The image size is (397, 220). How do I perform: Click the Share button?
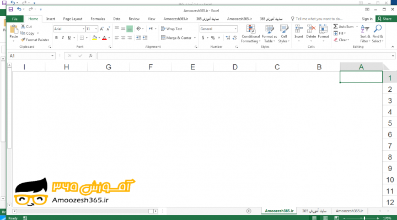385,19
